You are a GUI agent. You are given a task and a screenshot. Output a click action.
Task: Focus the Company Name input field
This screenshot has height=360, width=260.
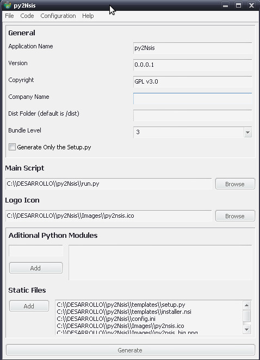(x=193, y=98)
